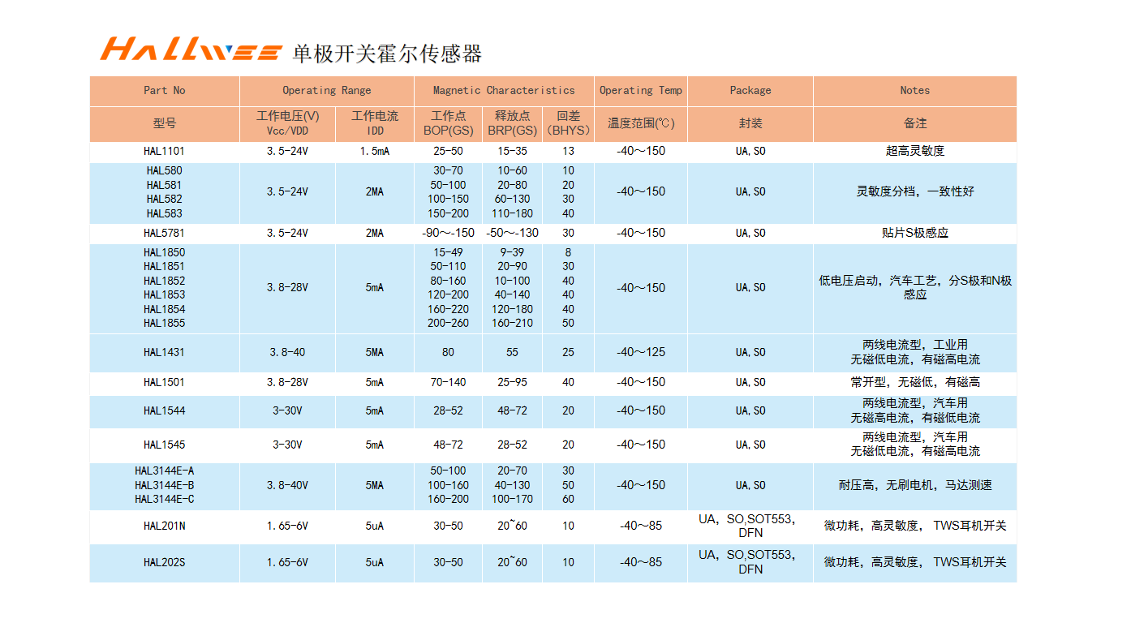
Task: Click the -40~125 temperature value
Action: [x=641, y=353]
